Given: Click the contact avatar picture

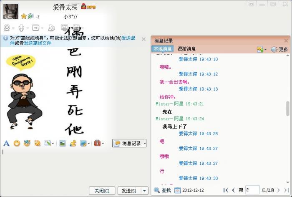Looking at the screenshot, I should [10, 12].
